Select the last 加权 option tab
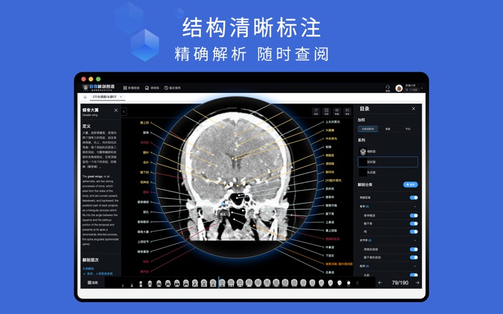 coord(407,129)
